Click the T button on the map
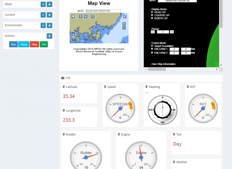 [93, 16]
